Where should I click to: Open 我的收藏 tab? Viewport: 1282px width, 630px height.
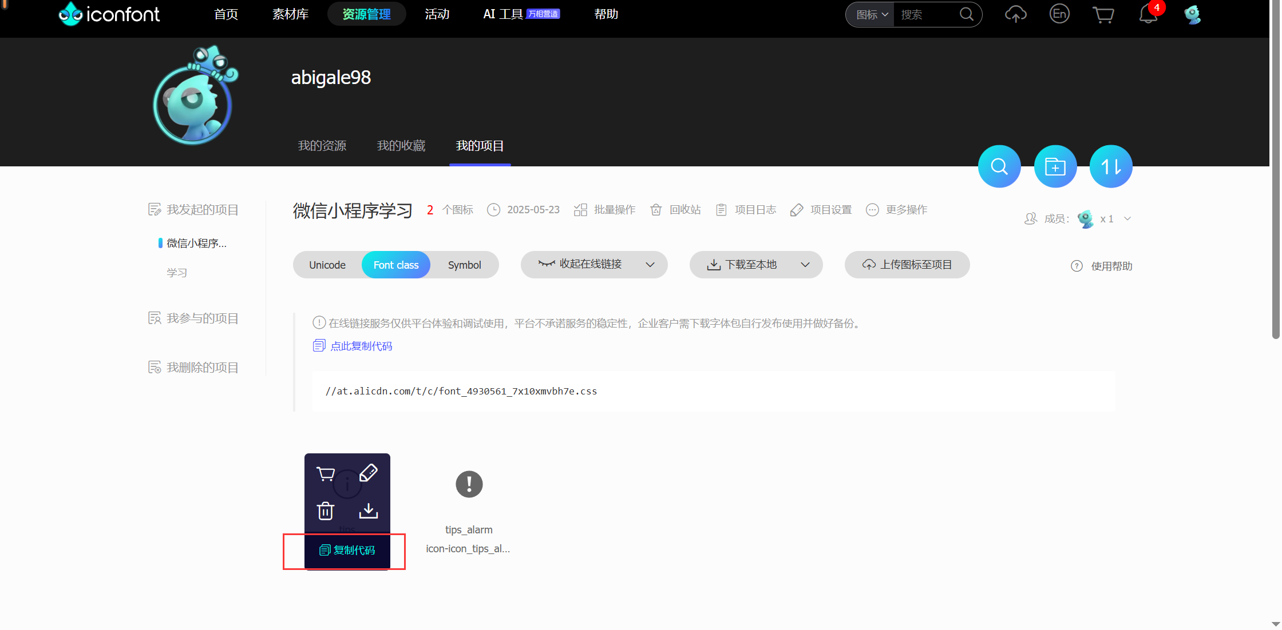tap(401, 146)
